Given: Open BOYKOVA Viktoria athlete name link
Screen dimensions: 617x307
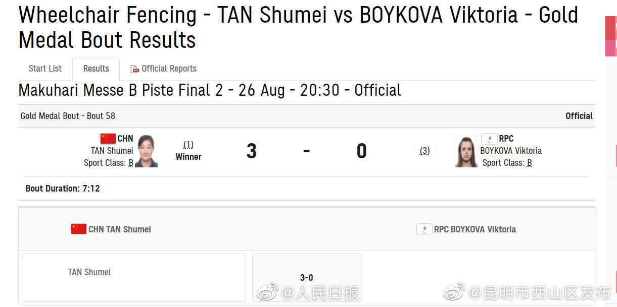Looking at the screenshot, I should pyautogui.click(x=511, y=151).
